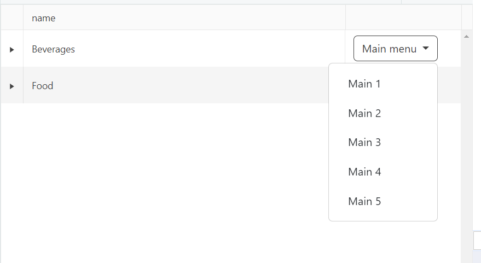Click the caret icon beside Main menu

click(x=426, y=49)
